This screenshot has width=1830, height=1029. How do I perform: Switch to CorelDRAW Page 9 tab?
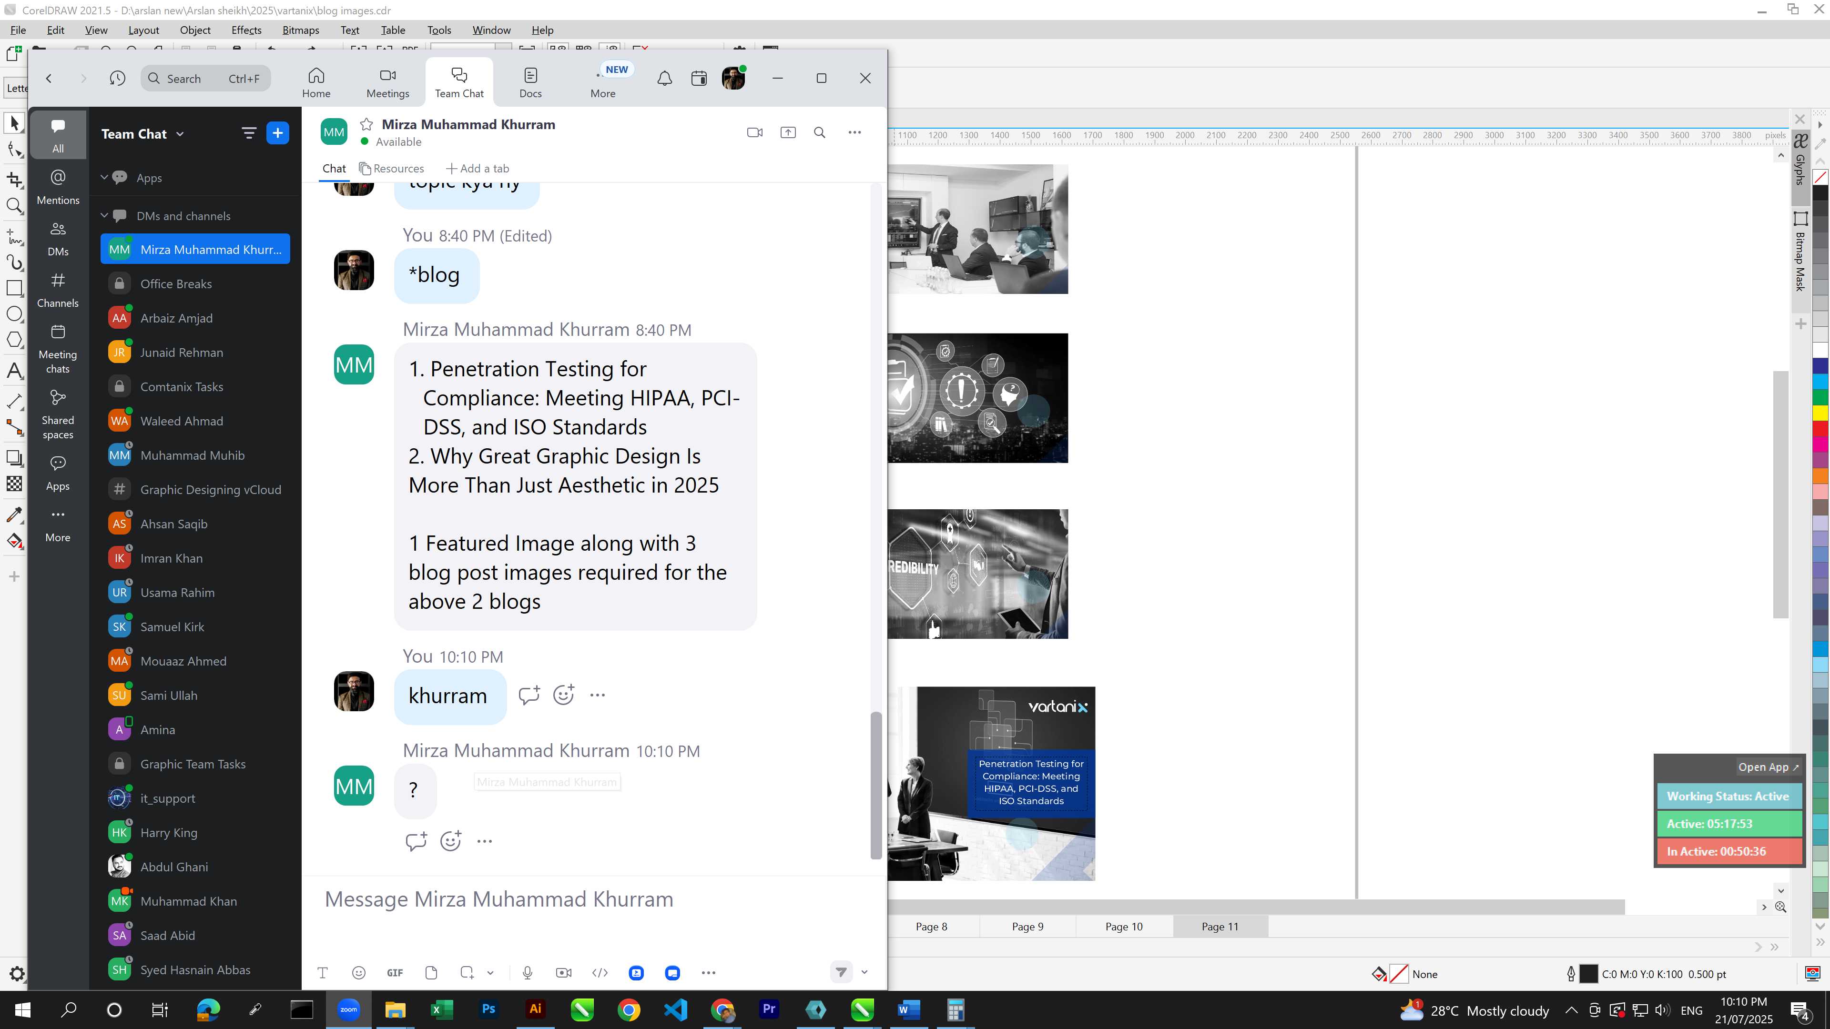(x=1027, y=926)
